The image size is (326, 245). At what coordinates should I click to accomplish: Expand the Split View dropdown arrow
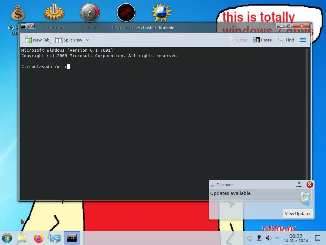pos(88,40)
